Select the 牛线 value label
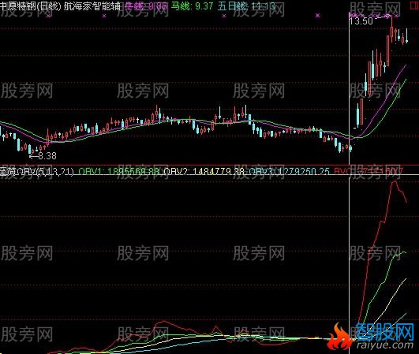Viewport: 419px width, 354px height. click(x=146, y=6)
